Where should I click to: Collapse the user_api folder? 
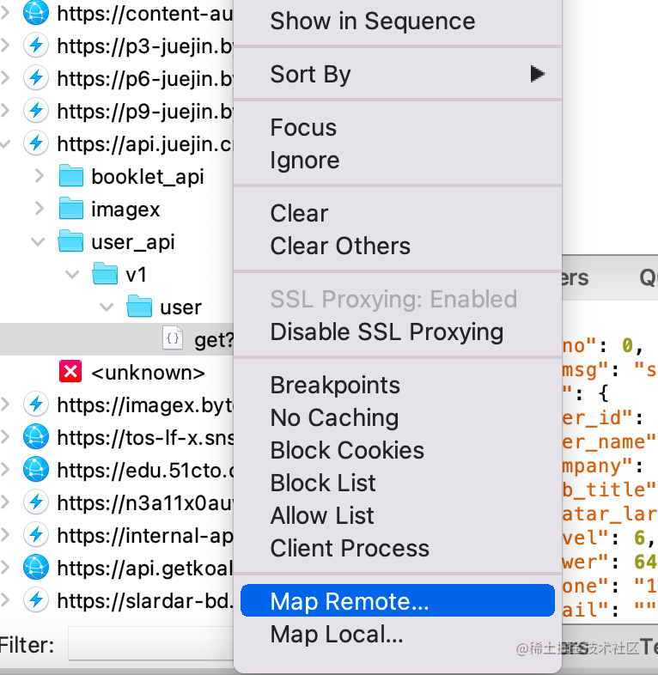coord(39,241)
